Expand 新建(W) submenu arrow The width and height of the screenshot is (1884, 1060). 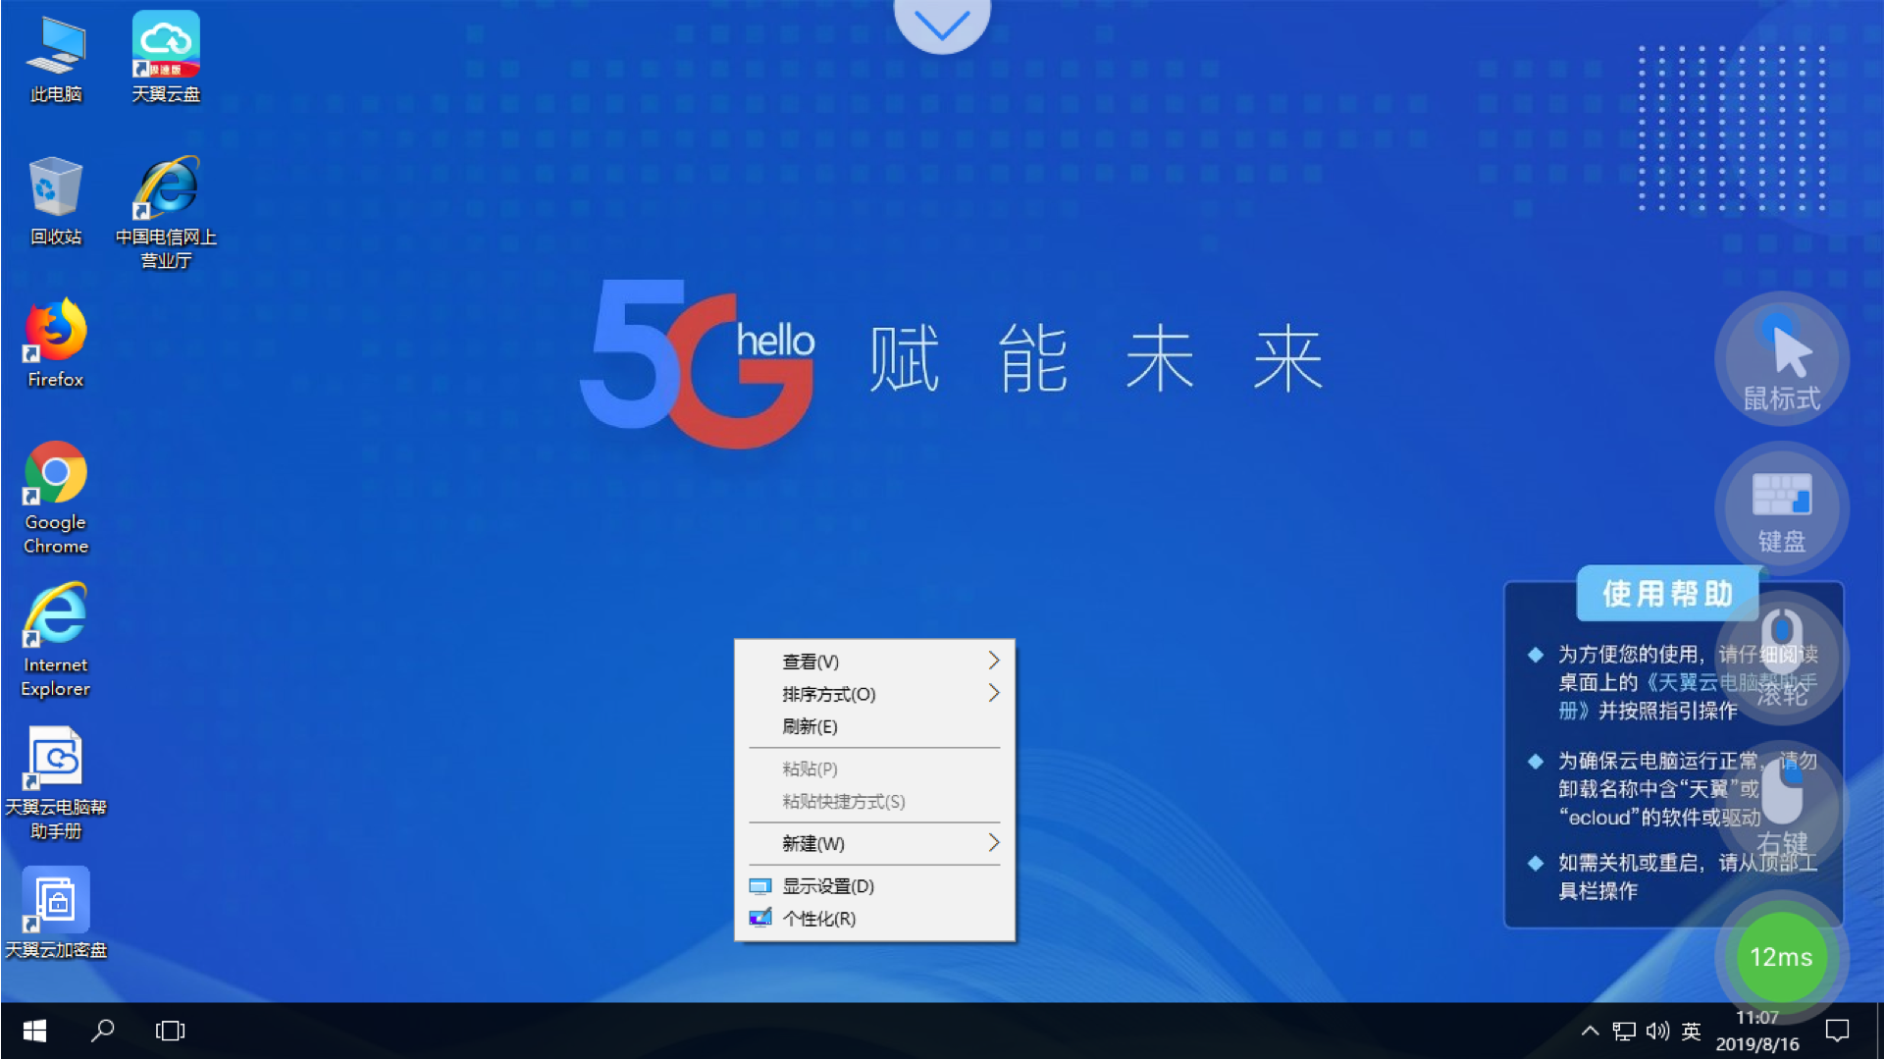(x=995, y=842)
